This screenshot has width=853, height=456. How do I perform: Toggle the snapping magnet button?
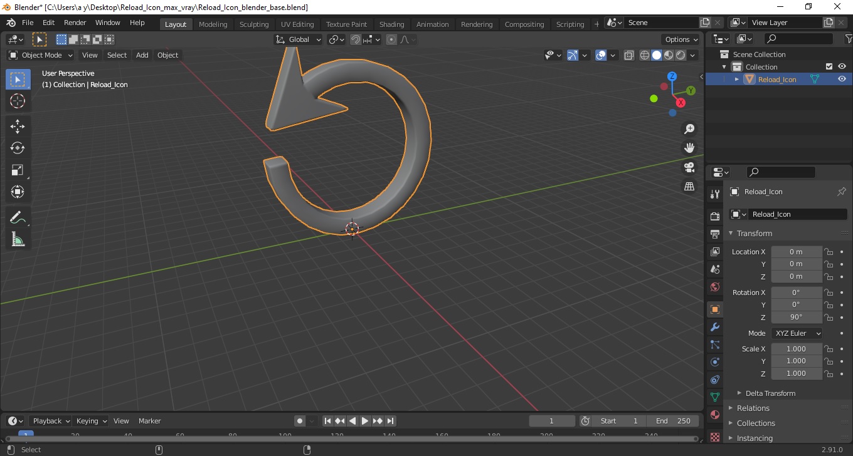pyautogui.click(x=356, y=39)
